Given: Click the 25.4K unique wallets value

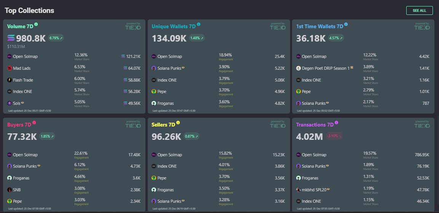Looking at the screenshot, I should pos(280,56).
